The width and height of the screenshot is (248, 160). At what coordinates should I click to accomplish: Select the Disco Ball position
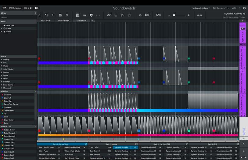pyautogui.click(x=8, y=95)
